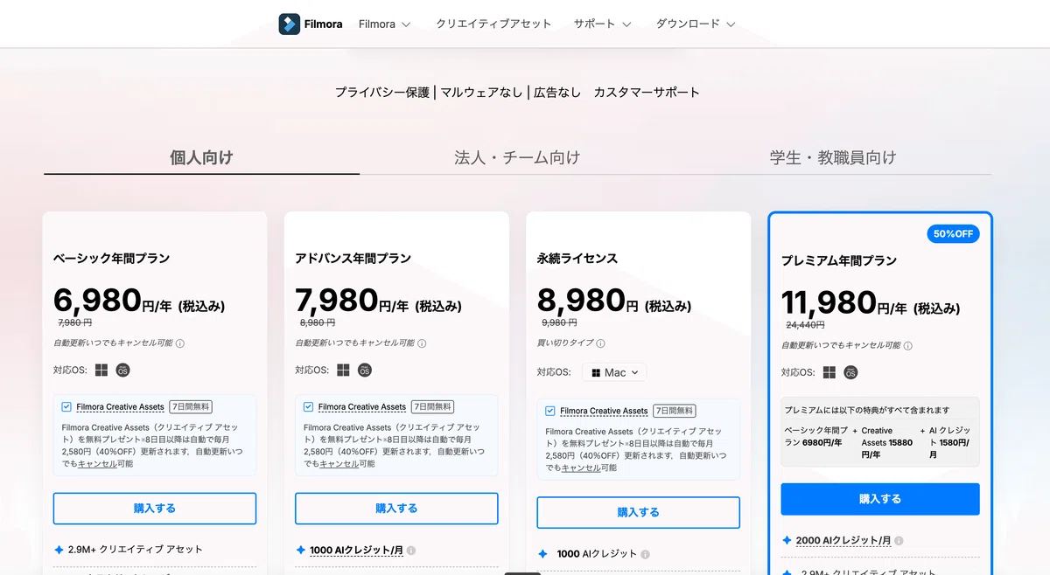Click the 11,980 price text
The width and height of the screenshot is (1050, 575).
829,302
